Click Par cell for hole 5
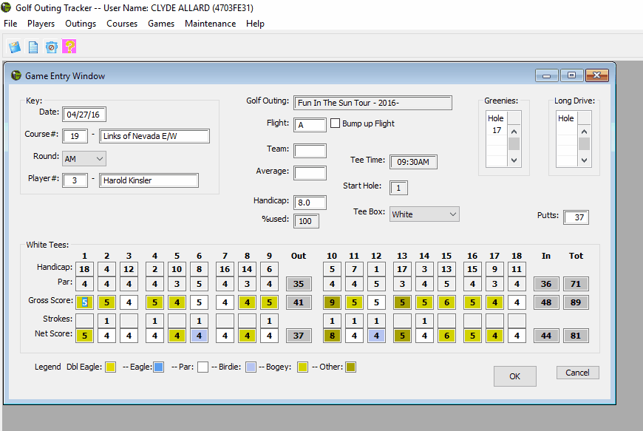The height and width of the screenshot is (431, 643). pos(177,284)
